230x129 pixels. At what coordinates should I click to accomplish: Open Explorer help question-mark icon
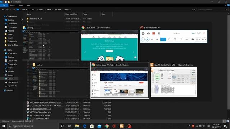(x=228, y=5)
